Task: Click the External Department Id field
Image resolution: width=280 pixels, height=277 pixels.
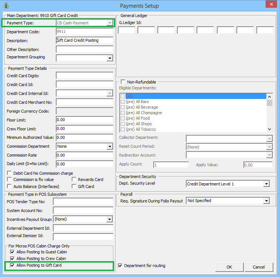Action: pyautogui.click(x=83, y=228)
